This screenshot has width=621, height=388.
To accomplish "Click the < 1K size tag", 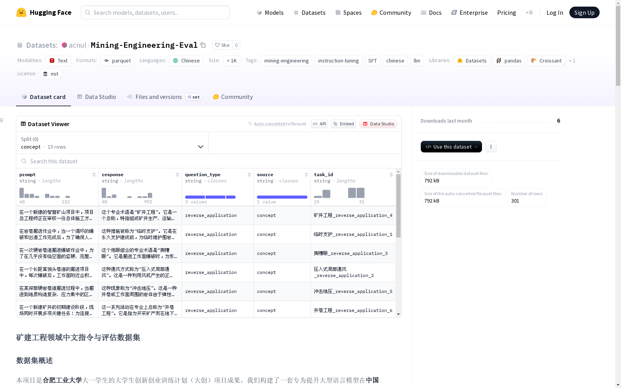I will point(232,61).
